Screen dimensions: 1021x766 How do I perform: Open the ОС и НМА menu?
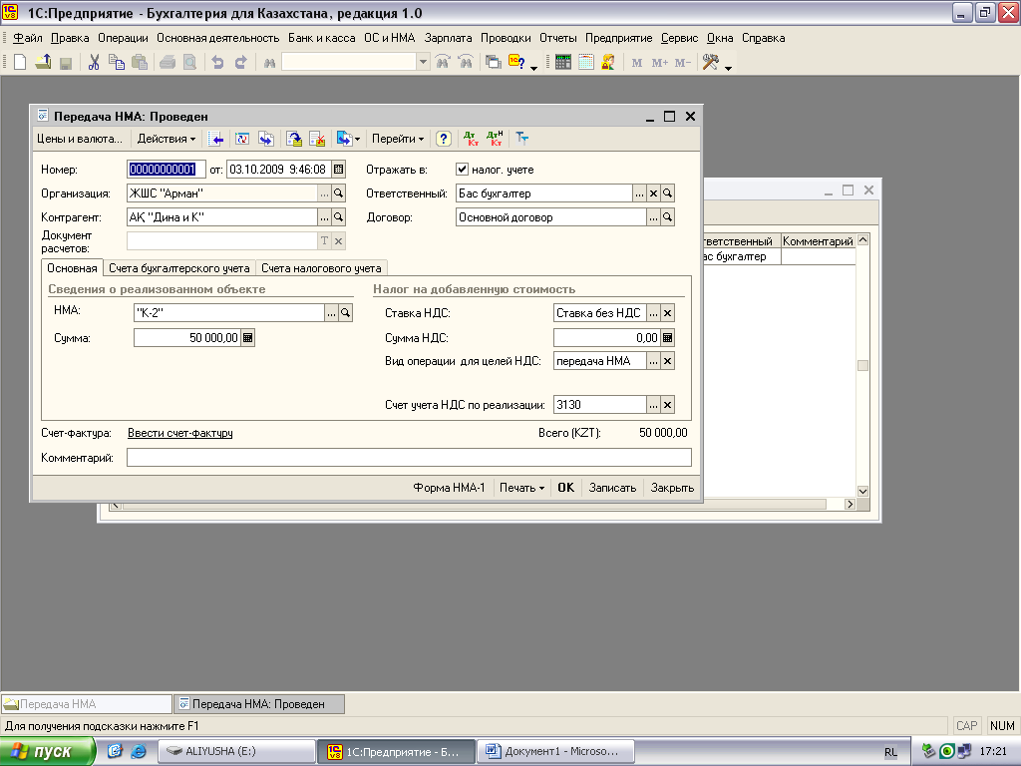pyautogui.click(x=390, y=39)
